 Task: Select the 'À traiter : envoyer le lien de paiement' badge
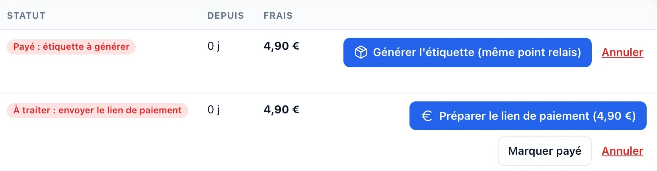(x=97, y=110)
